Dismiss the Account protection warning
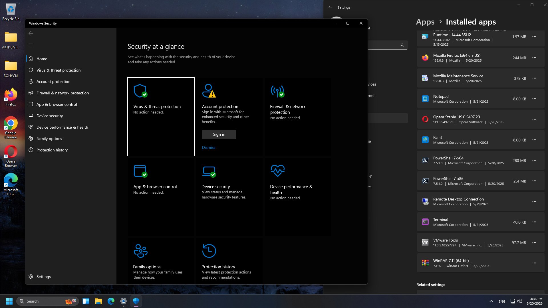This screenshot has width=548, height=308. click(x=209, y=147)
